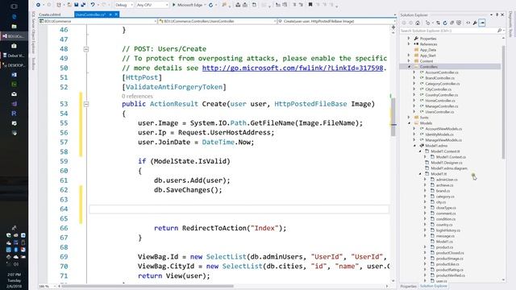This screenshot has height=290, width=516.
Task: Click the 0 references CodeLens link
Action: pyautogui.click(x=137, y=96)
